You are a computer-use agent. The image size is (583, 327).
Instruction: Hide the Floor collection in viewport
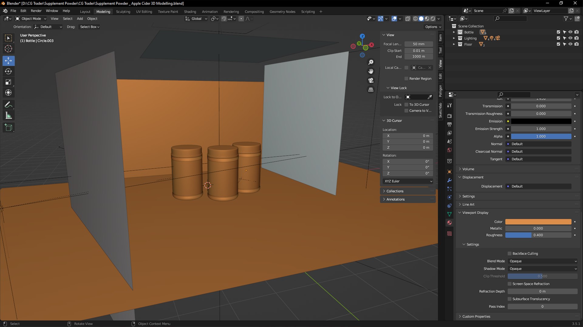pyautogui.click(x=571, y=44)
